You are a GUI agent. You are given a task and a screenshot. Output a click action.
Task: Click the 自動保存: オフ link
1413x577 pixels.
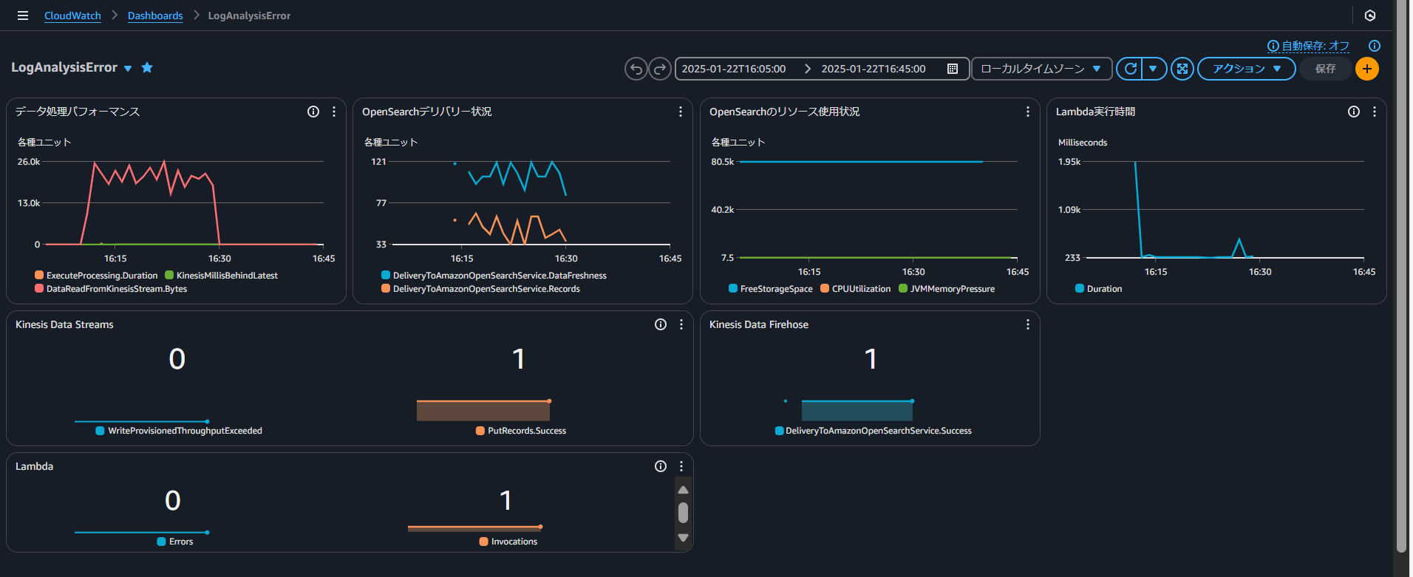1315,46
